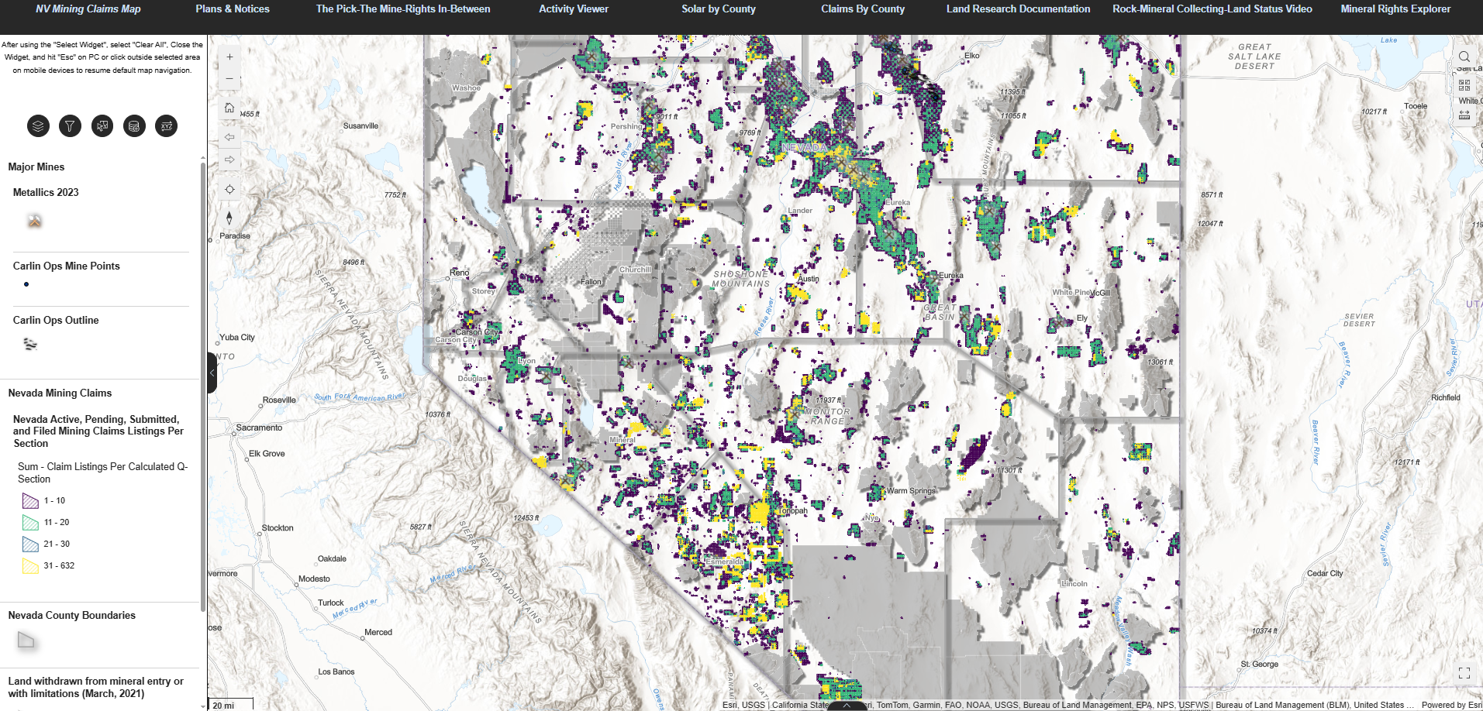Open the Filter widget
Screen dimensions: 1483x711
[70, 125]
